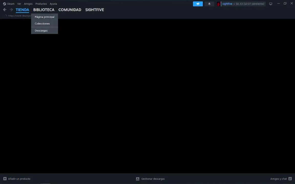
Task: Open Gestionar descargas
Action: click(153, 179)
